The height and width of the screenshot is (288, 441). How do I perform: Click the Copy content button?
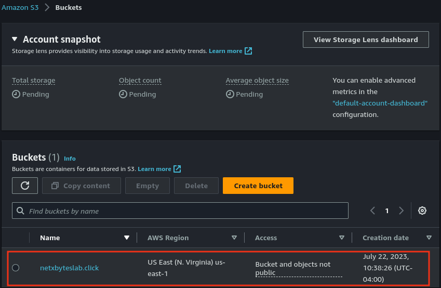[x=81, y=186]
